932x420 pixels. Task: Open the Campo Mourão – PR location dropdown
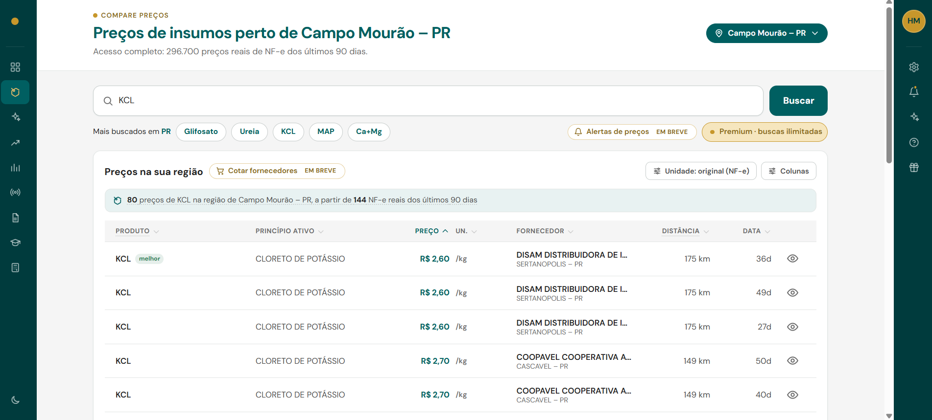click(x=766, y=33)
